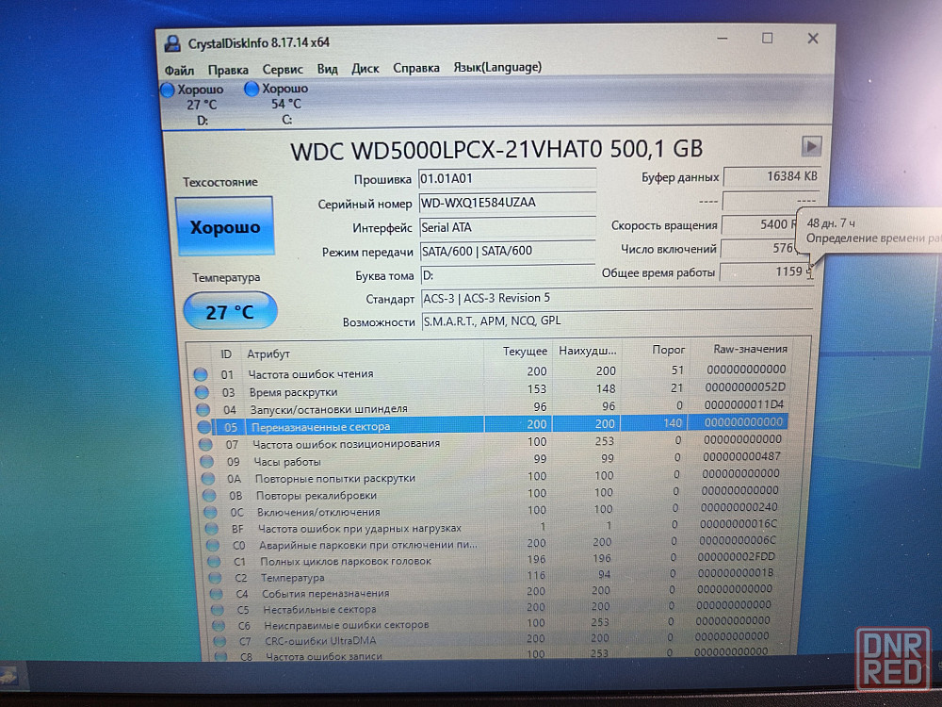Click the Атрибут column header

[x=268, y=353]
